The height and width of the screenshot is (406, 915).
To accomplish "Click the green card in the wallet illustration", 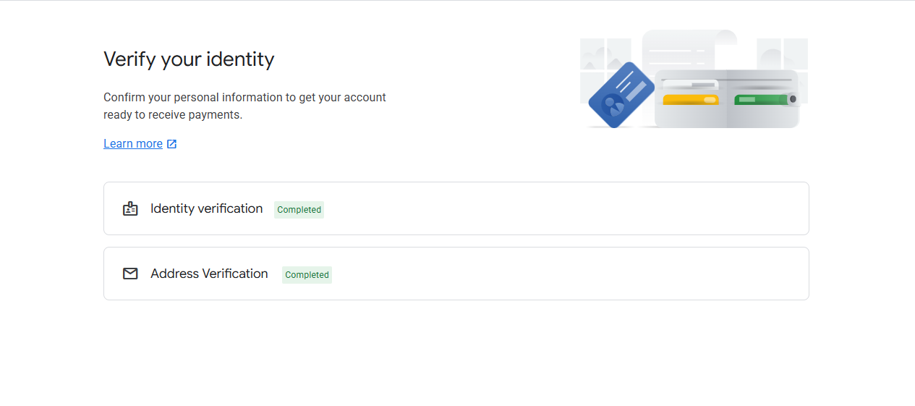I will (762, 100).
